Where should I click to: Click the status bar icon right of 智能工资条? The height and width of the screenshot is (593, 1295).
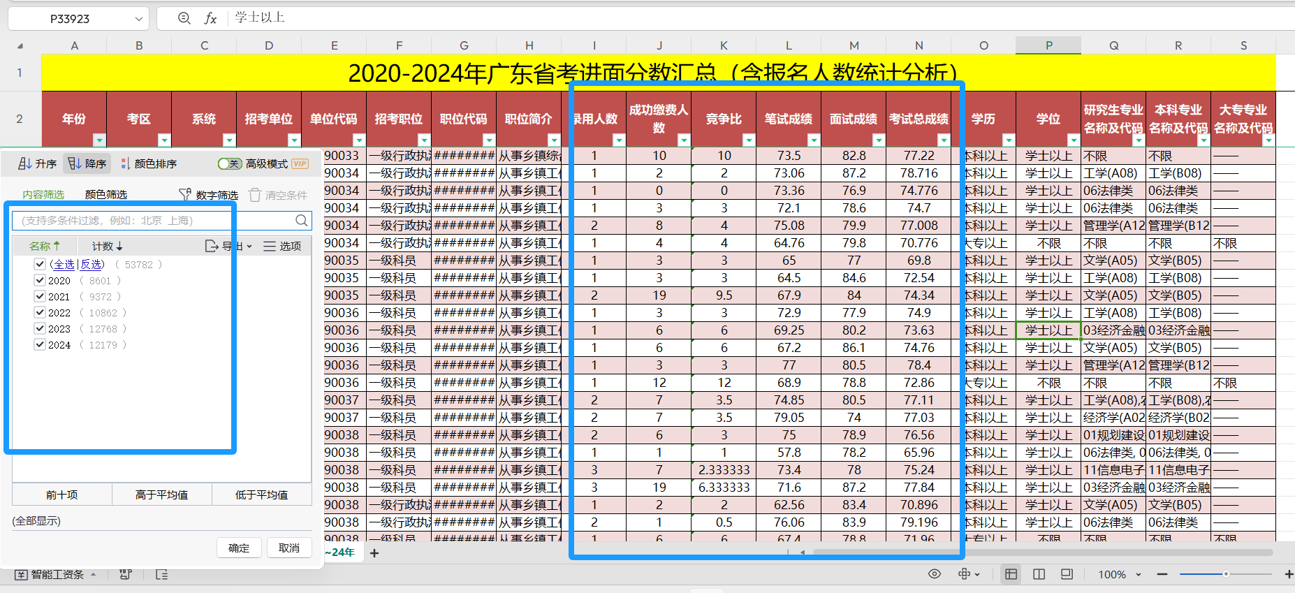[x=126, y=574]
